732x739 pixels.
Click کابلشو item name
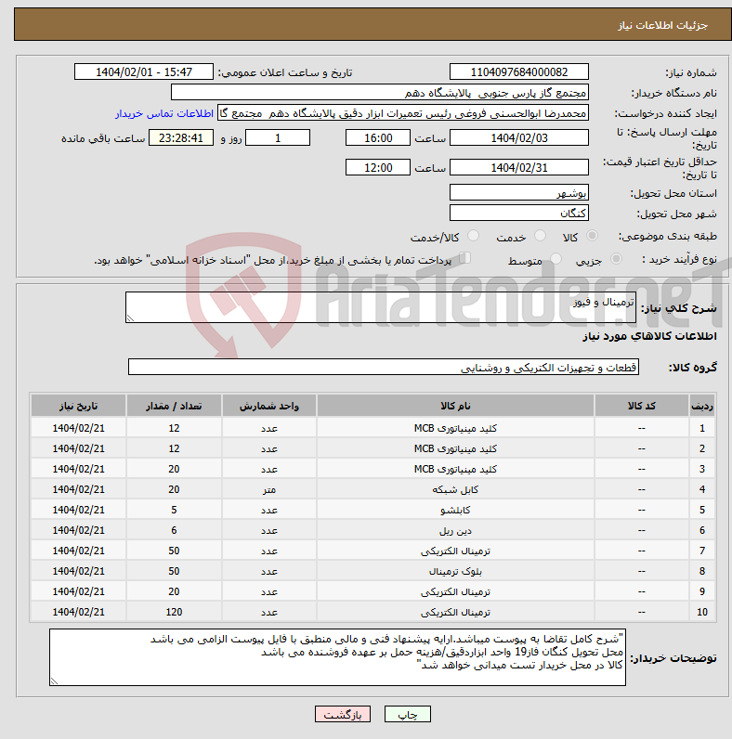455,510
